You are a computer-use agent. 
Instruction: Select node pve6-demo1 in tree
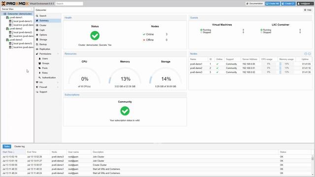click(x=16, y=18)
